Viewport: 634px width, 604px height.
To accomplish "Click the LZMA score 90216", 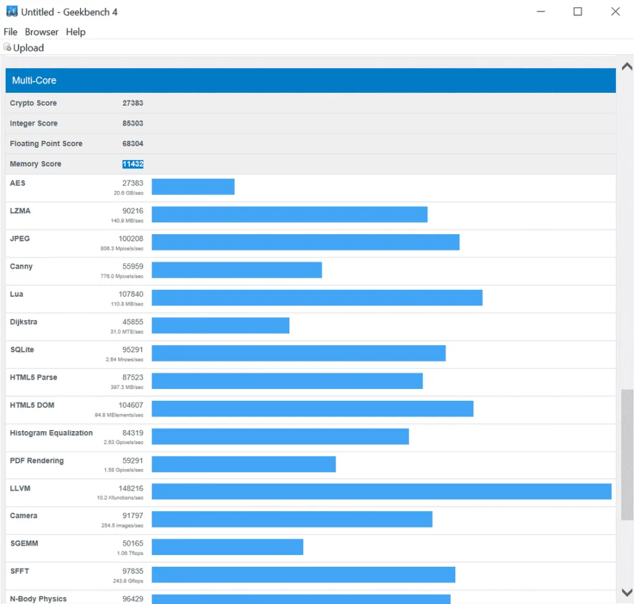I will click(132, 211).
